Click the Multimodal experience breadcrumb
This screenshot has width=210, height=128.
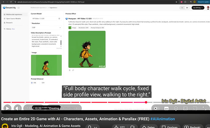click(39, 8)
